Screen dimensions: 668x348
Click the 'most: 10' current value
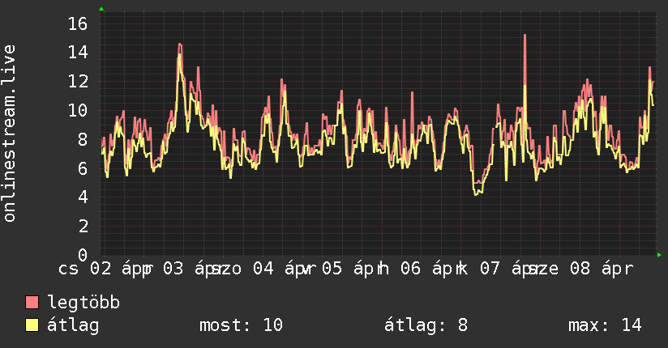241,325
